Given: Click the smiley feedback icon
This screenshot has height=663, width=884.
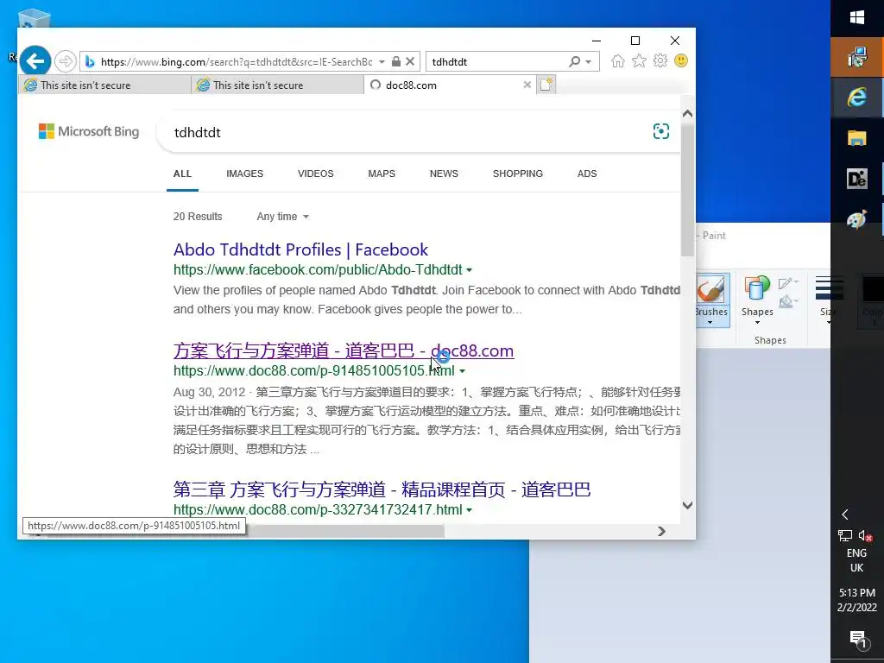Looking at the screenshot, I should [x=681, y=61].
